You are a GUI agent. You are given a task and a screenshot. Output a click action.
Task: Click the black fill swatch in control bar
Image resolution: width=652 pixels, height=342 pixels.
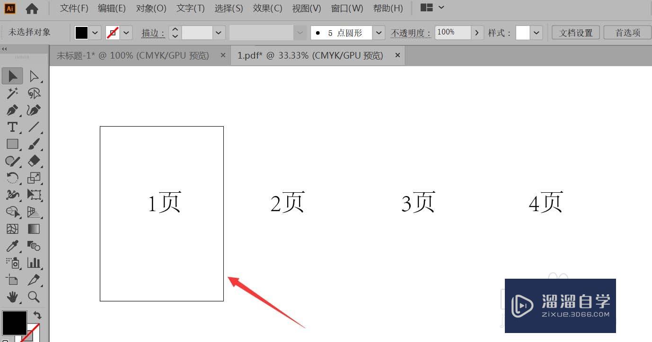coord(82,33)
